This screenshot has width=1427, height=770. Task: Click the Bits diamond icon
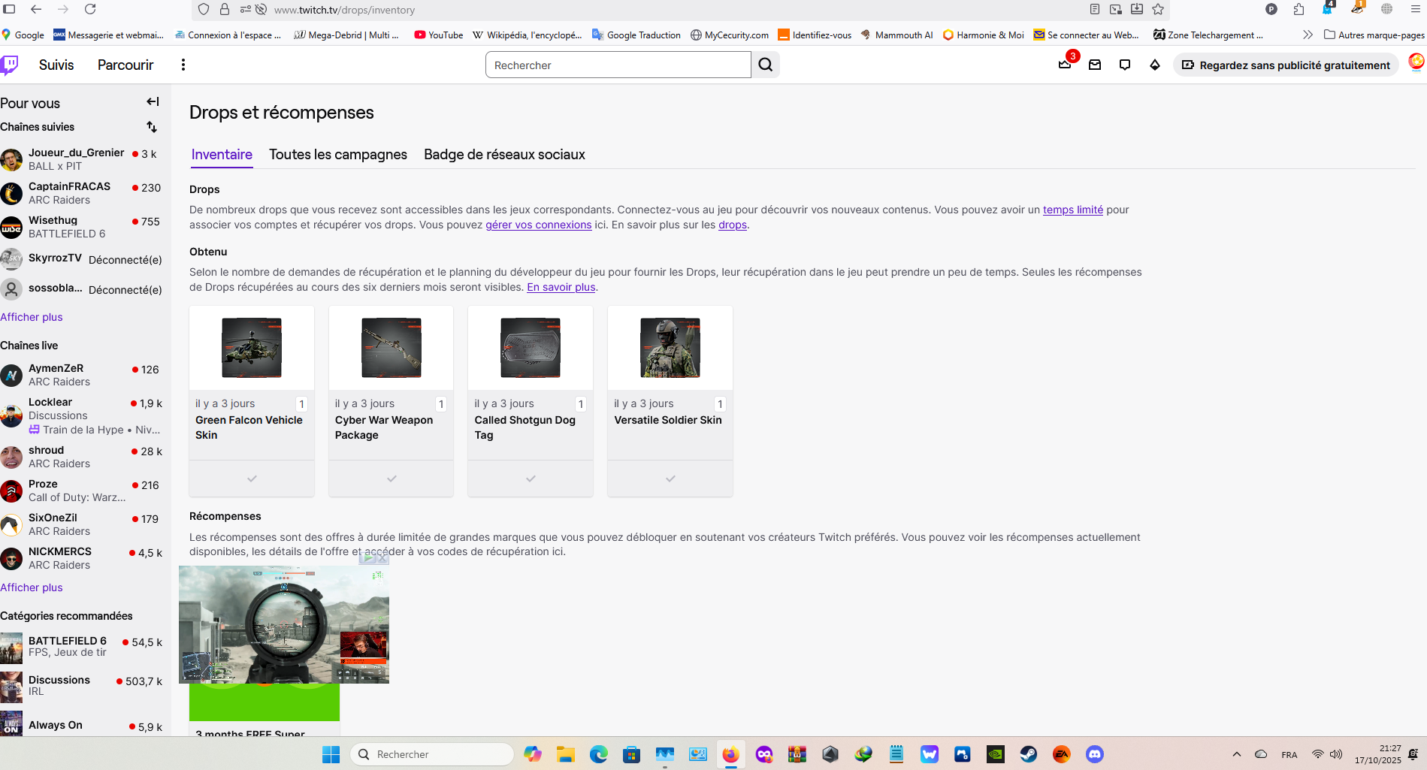[x=1155, y=65]
